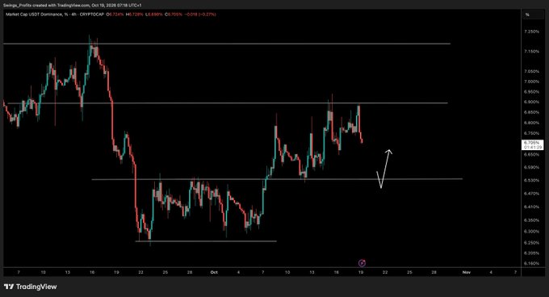This screenshot has height=297, width=549.
Task: Click the 6.160% price scale label
Action: pyautogui.click(x=531, y=263)
